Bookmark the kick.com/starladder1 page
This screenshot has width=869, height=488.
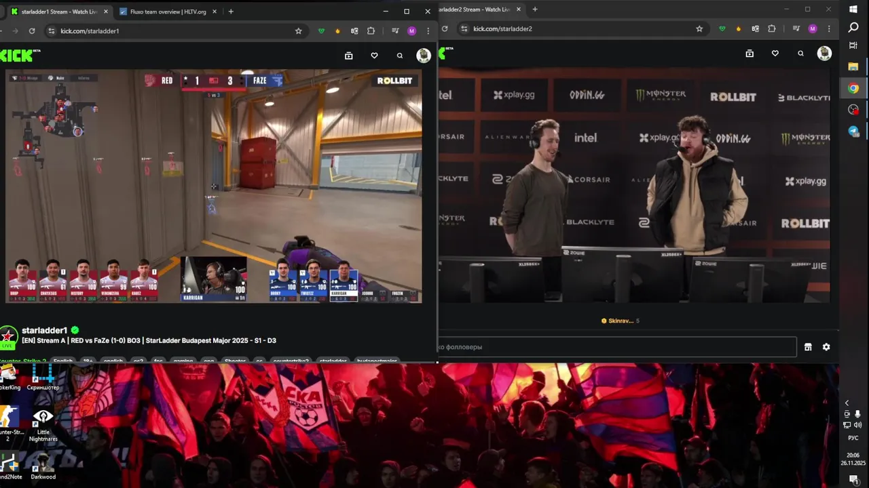[298, 30]
